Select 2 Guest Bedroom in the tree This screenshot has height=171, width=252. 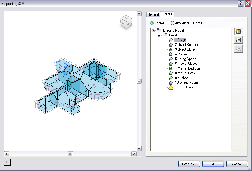pyautogui.click(x=187, y=45)
